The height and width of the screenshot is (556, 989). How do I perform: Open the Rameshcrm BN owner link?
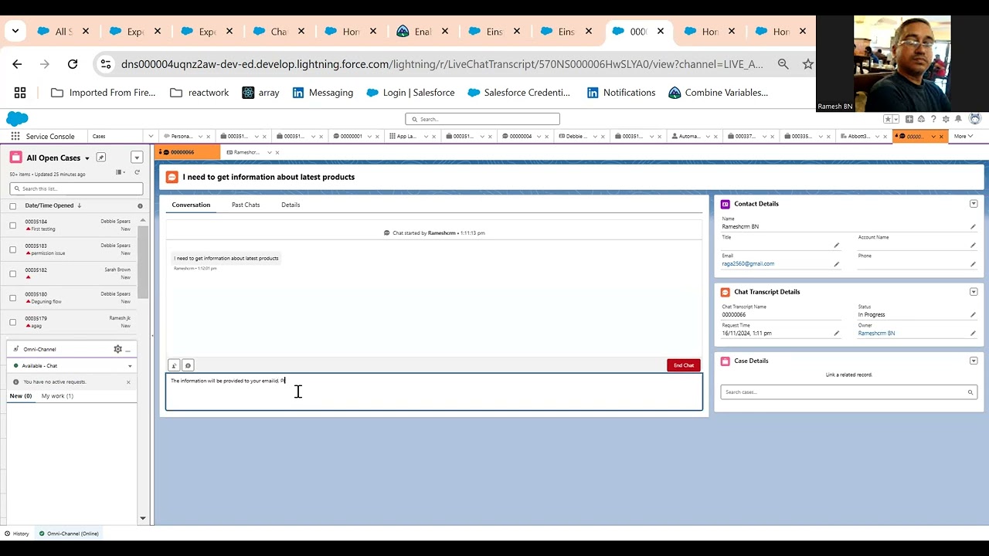tap(876, 334)
